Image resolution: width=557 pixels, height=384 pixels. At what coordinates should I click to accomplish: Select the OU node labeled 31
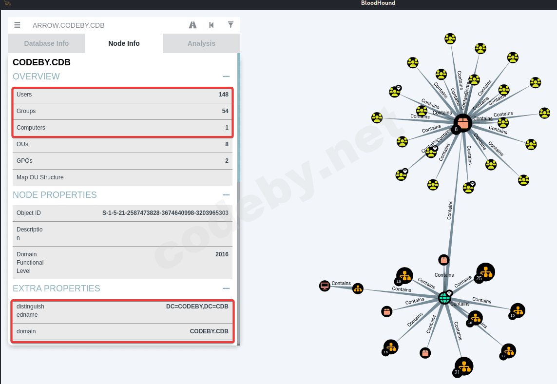coord(463,366)
